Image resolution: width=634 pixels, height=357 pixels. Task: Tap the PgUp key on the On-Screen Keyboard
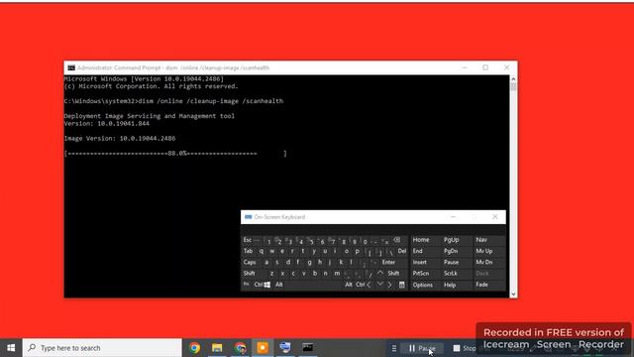[452, 240]
